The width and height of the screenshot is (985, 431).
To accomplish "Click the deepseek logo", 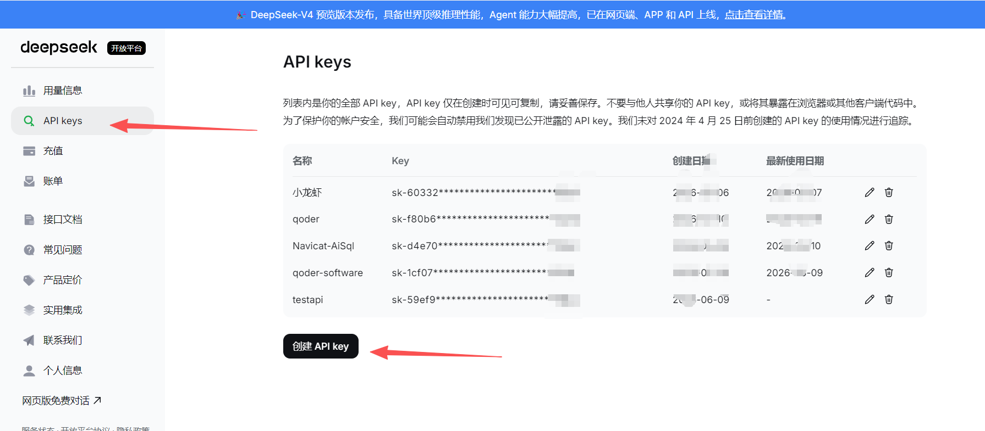I will tap(59, 48).
